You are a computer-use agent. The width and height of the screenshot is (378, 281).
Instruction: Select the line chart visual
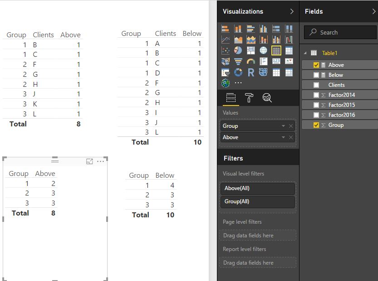pos(225,40)
